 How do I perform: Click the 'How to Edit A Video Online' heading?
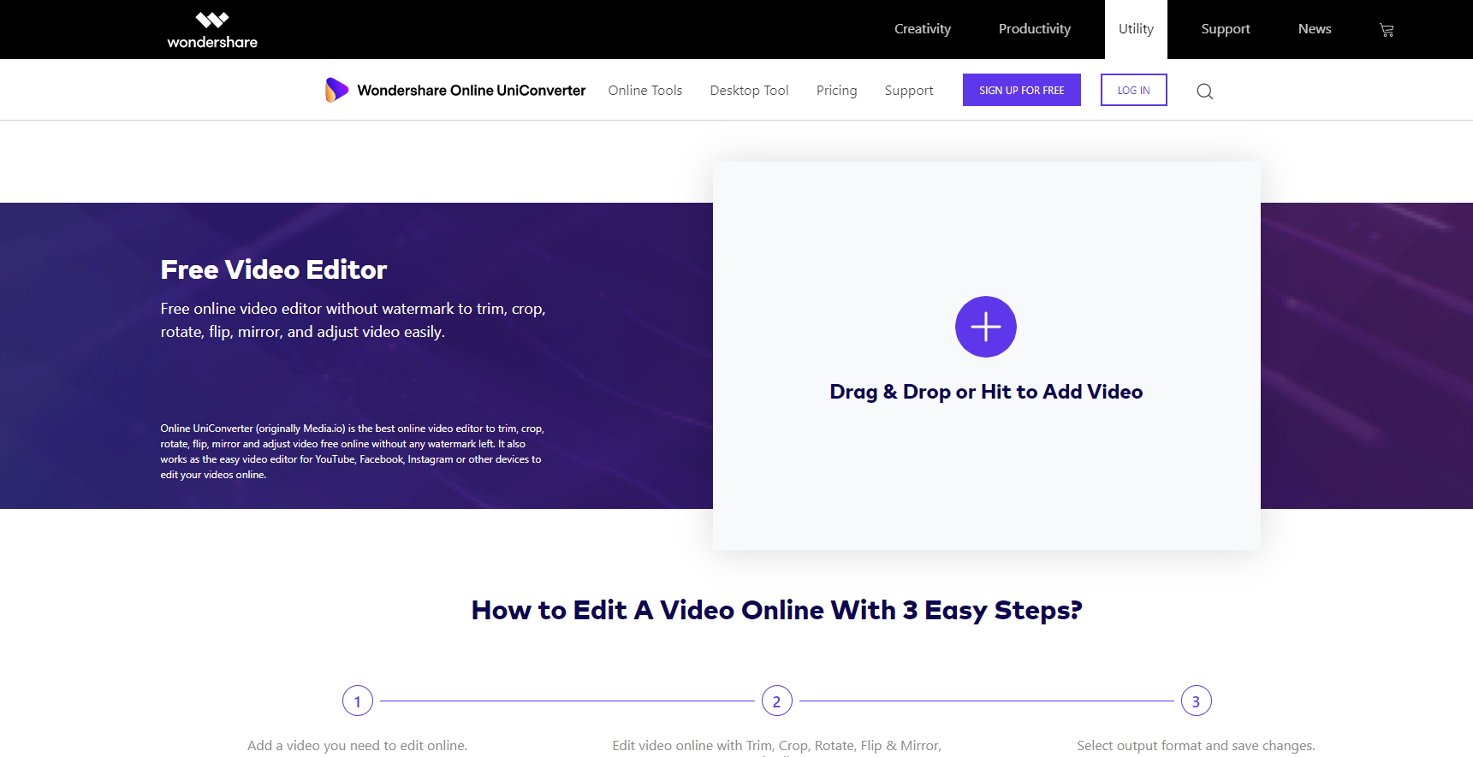[776, 610]
